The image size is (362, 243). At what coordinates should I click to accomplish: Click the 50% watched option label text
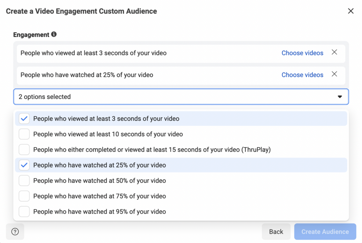(x=99, y=180)
